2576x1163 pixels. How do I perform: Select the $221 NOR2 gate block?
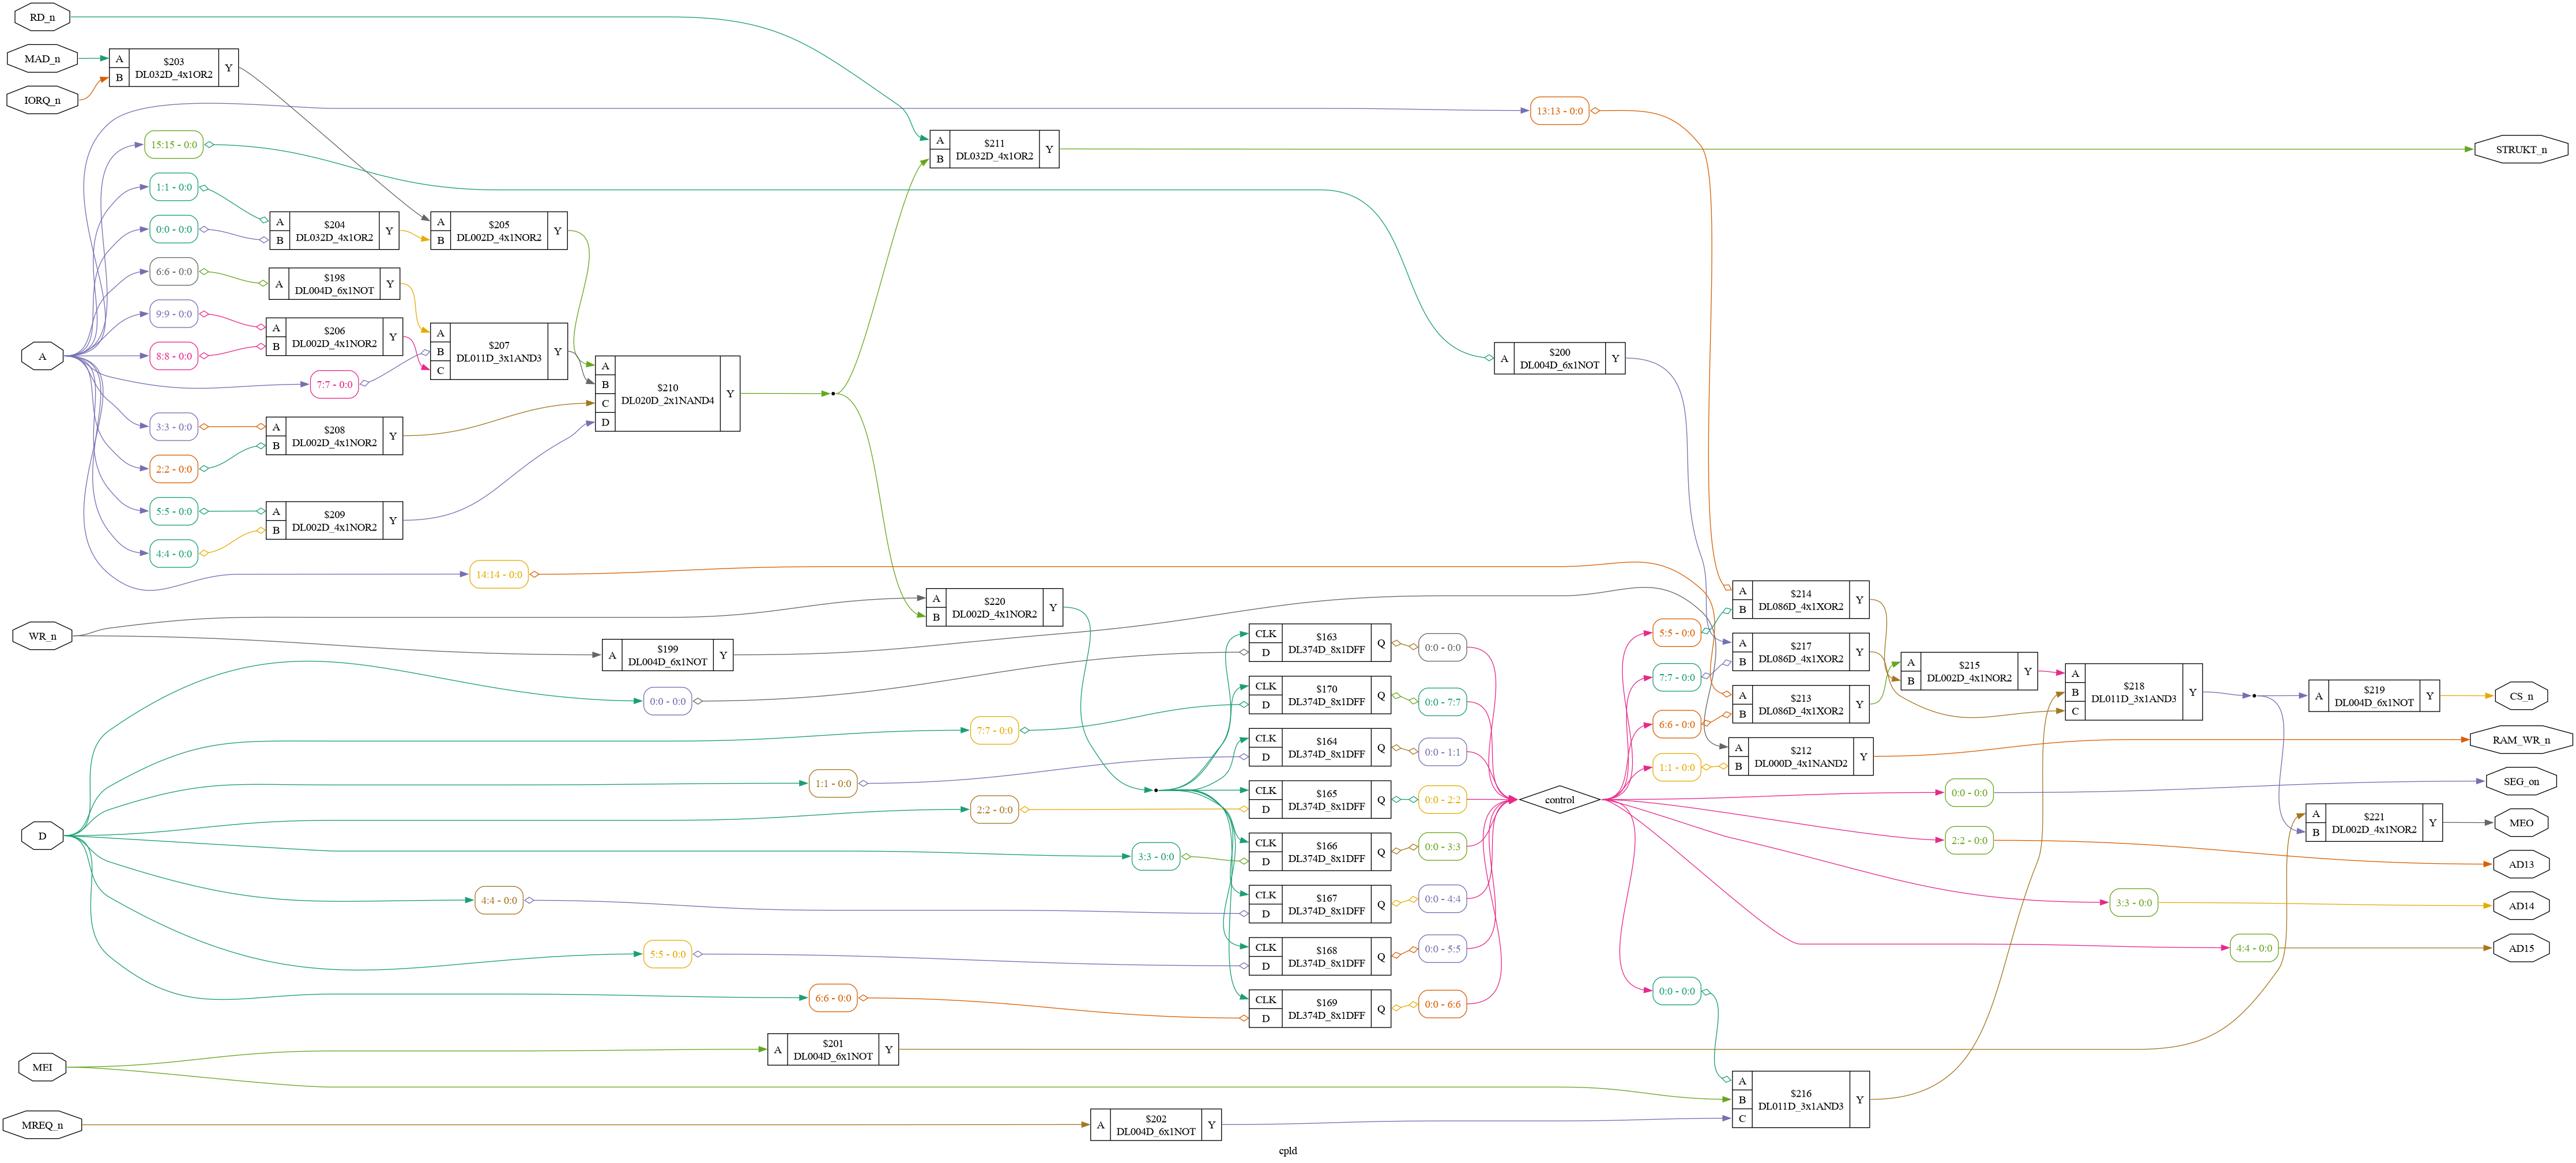click(x=2373, y=823)
